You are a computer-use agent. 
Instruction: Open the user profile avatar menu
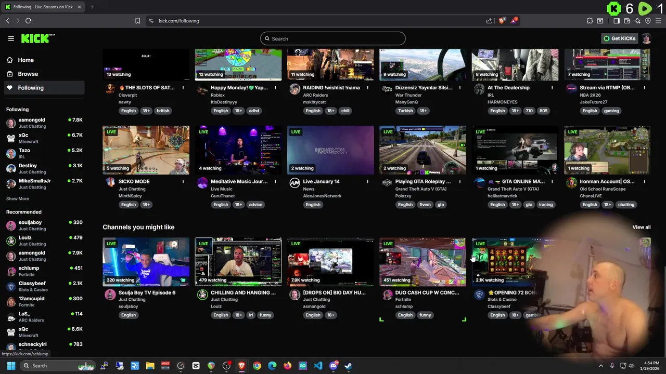(x=647, y=38)
